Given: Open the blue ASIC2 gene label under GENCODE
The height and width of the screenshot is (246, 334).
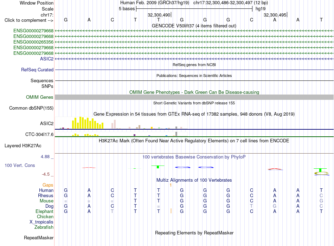Looking at the screenshot, I should click(x=47, y=59).
